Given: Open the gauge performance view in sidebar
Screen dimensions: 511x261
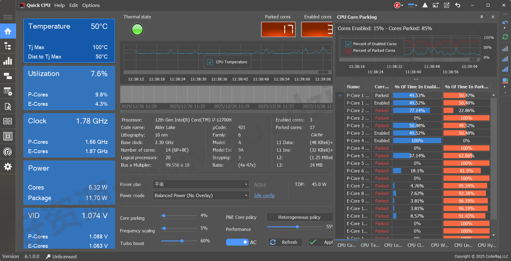Looking at the screenshot, I should [8, 152].
